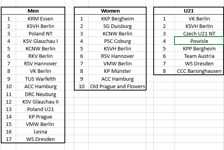Click the DRC Neuburg cell
This screenshot has width=224, height=150.
pyautogui.click(x=40, y=94)
